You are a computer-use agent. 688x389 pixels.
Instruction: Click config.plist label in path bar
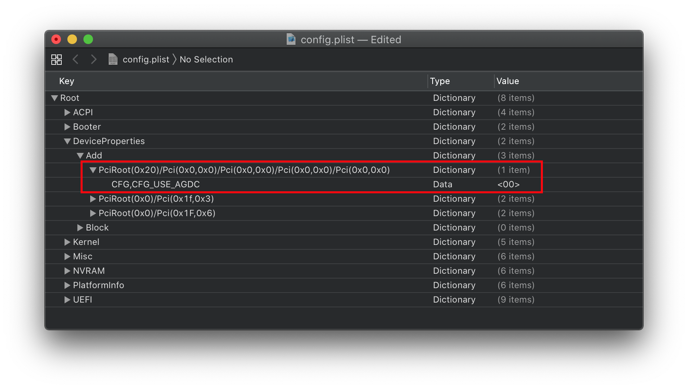146,60
